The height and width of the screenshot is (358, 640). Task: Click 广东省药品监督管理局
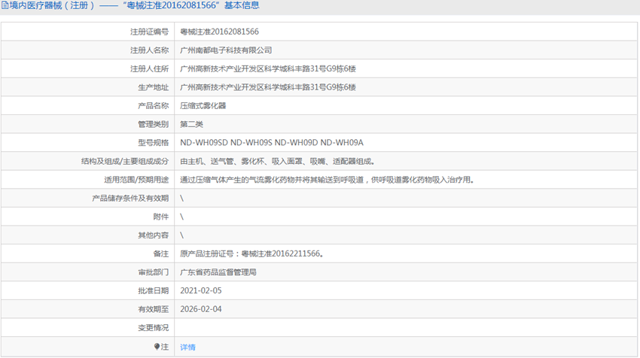(218, 272)
